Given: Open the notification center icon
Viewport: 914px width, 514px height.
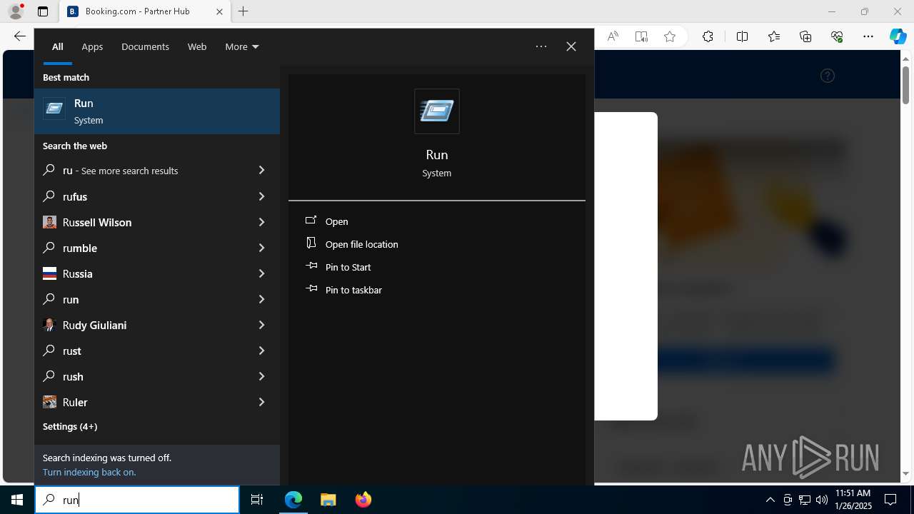Looking at the screenshot, I should 890,500.
